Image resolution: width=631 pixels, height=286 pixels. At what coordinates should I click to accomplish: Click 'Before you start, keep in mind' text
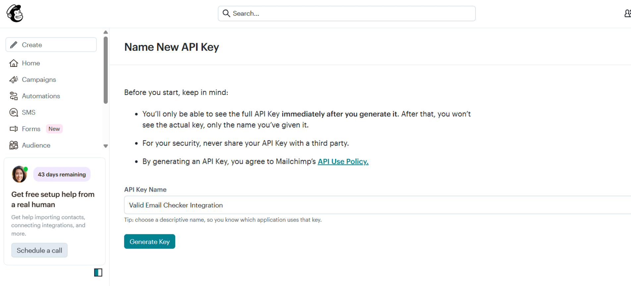click(x=176, y=92)
